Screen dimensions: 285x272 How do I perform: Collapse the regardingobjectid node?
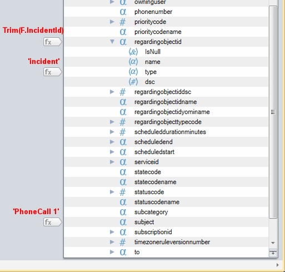point(112,42)
